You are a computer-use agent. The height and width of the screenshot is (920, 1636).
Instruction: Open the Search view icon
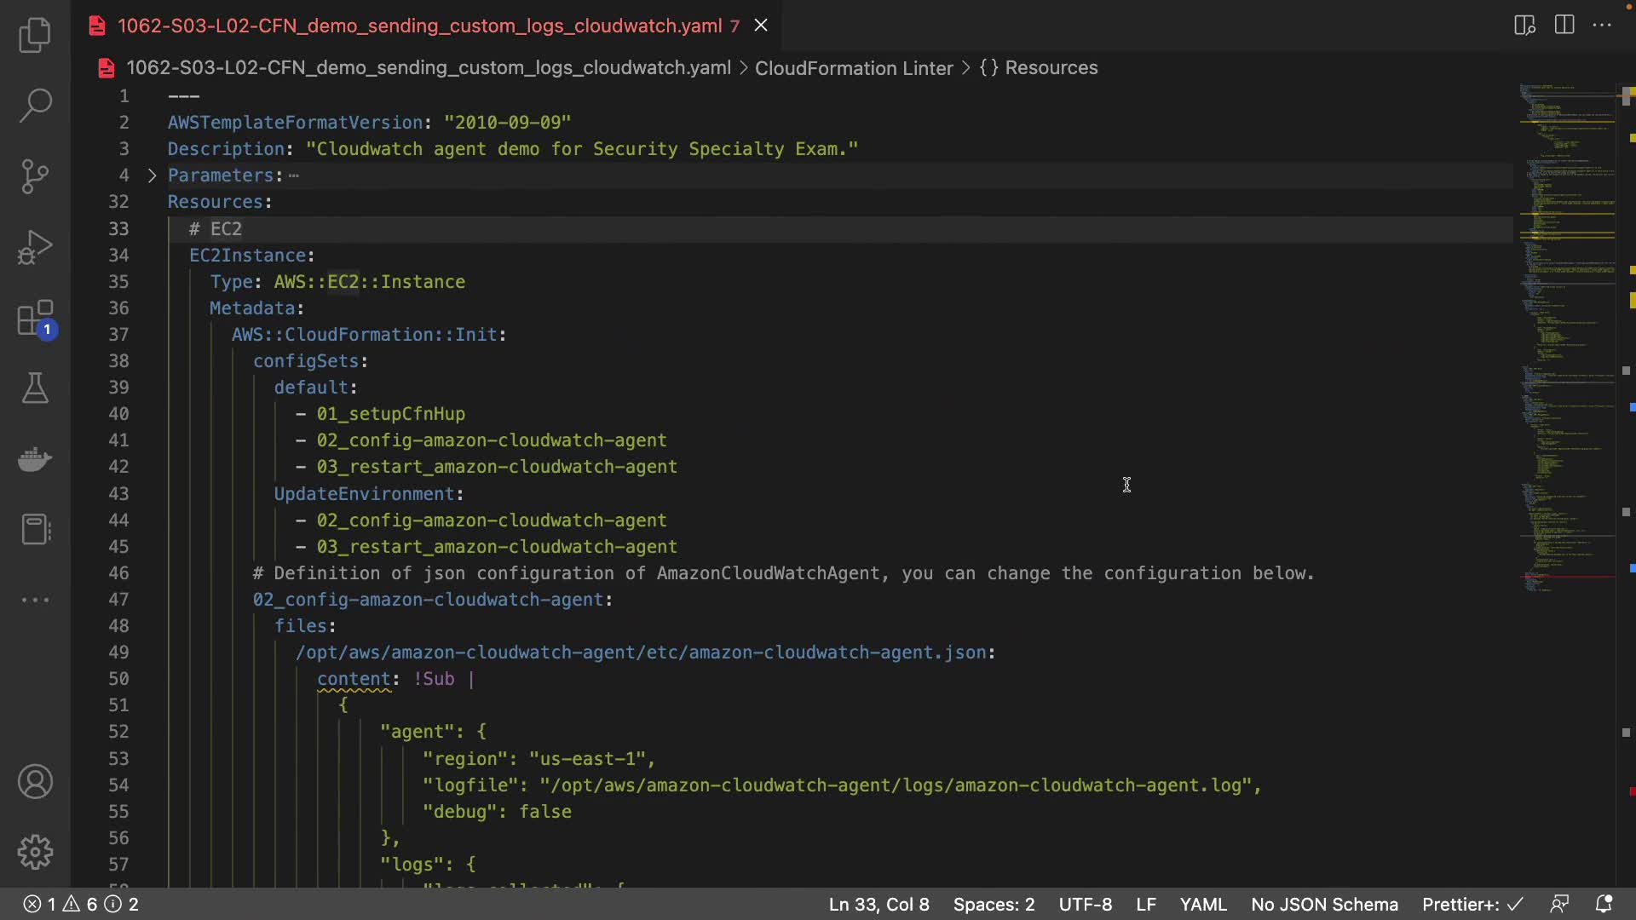(35, 106)
